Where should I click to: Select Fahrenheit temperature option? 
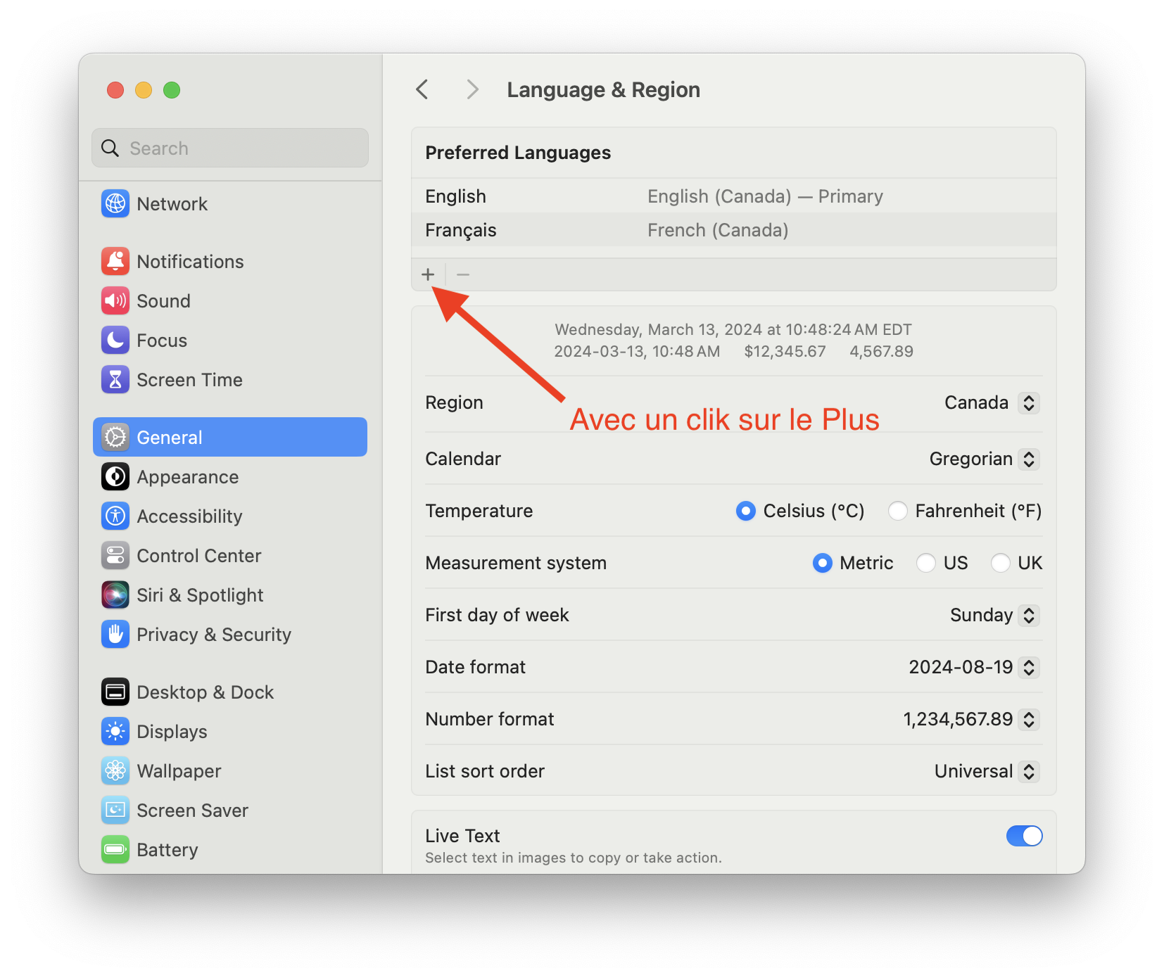coord(898,511)
